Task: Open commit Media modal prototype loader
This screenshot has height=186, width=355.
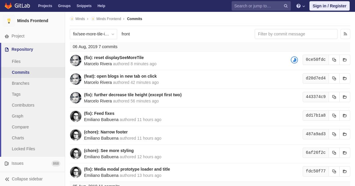Action: point(127,169)
